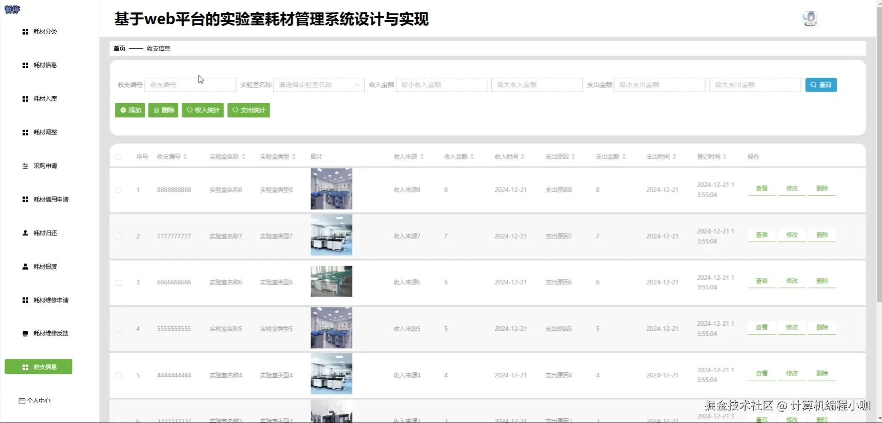Screen dimensions: 882x423
Task: Click the user avatar at top right
Action: click(x=810, y=19)
